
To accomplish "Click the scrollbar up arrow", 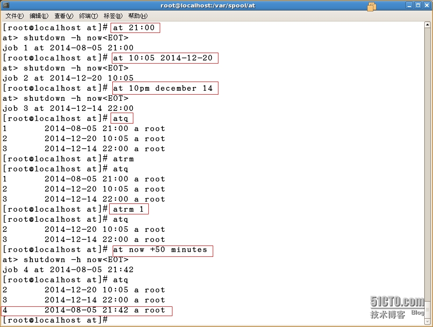I will [427, 25].
